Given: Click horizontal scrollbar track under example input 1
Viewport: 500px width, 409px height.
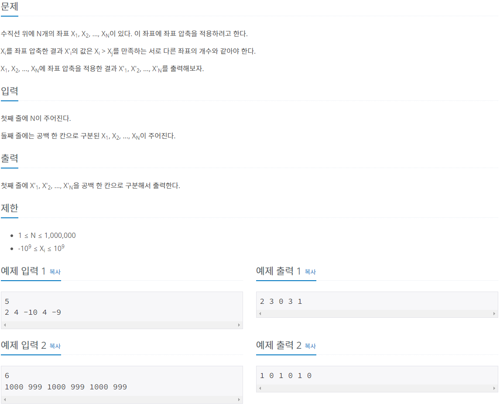Looking at the screenshot, I should (x=122, y=325).
